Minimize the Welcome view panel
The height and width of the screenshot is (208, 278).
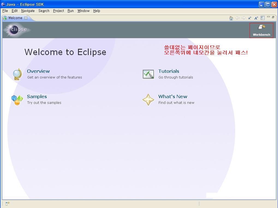point(268,17)
